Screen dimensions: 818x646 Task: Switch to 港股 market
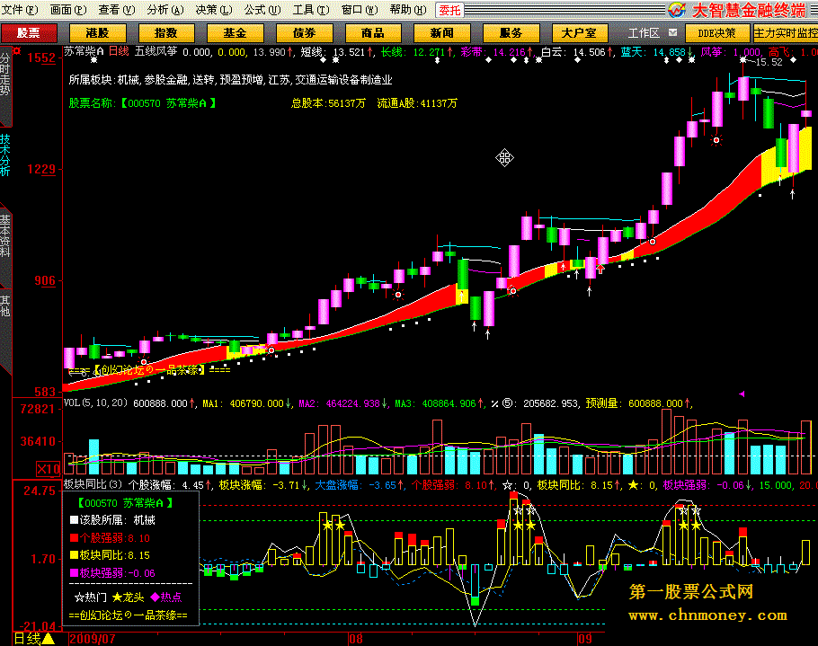[98, 33]
